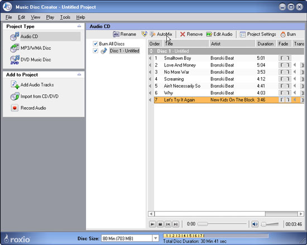Select the track Ain't Necessarily So
The width and height of the screenshot is (307, 245).
coord(182,86)
